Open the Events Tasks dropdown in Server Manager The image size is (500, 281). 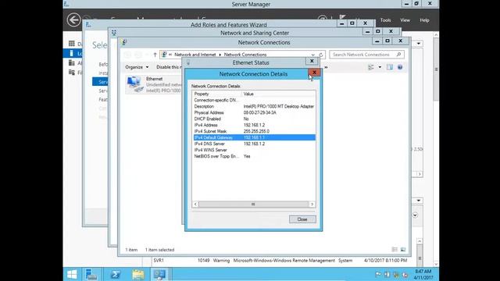click(x=419, y=201)
